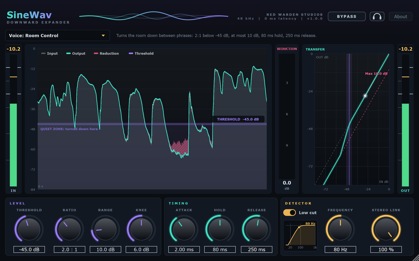This screenshot has width=419, height=261.
Task: Click the Attack knob
Action: 184,229
